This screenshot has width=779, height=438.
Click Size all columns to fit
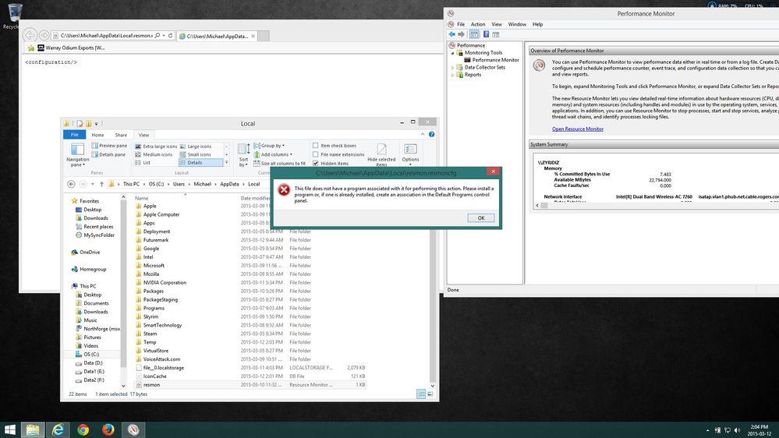click(x=280, y=164)
